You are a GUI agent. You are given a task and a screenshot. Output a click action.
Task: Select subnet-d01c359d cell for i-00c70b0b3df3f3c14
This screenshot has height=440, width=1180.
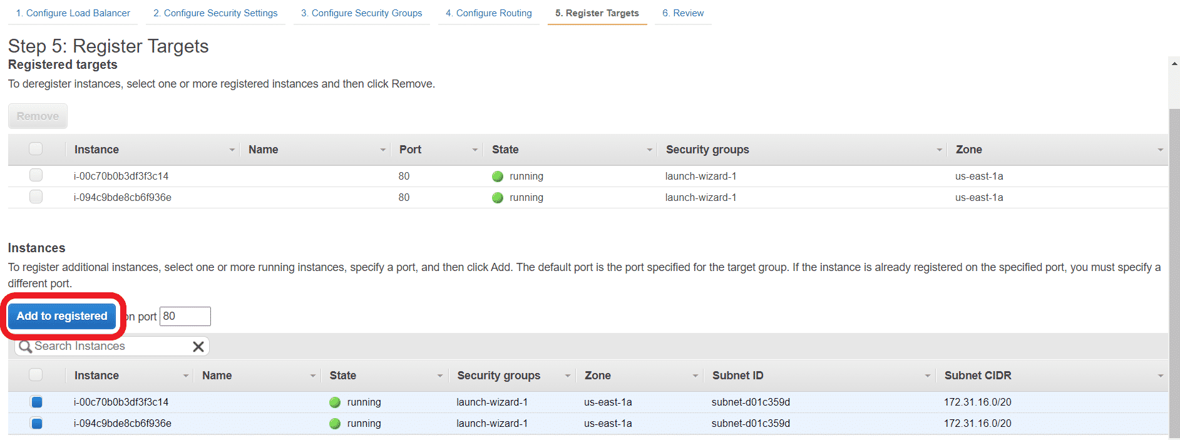751,402
